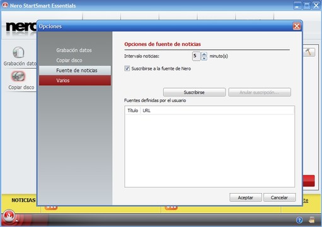Click the eject drive icon at bottom right

(x=311, y=220)
